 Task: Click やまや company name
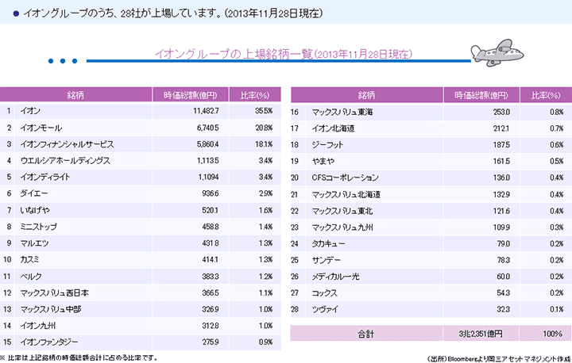point(323,162)
